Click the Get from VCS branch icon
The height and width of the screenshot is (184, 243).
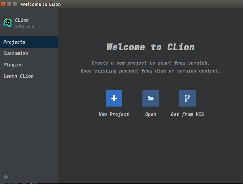[187, 98]
